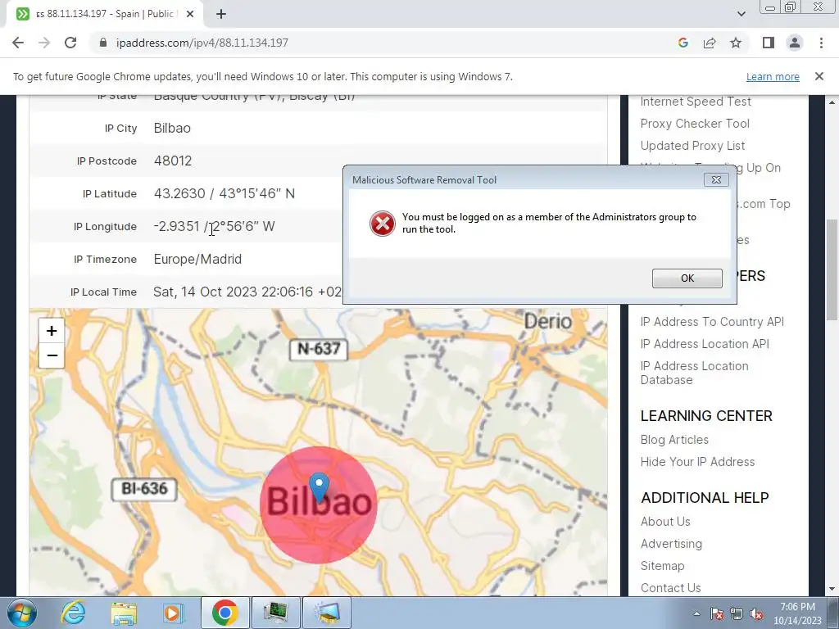Click the green monitor app in taskbar
This screenshot has height=629, width=839.
[276, 613]
